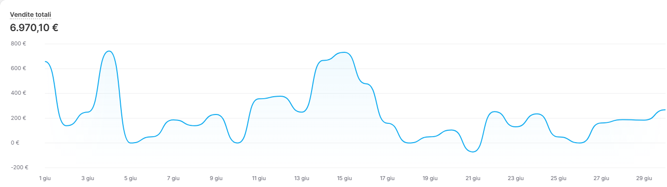Select the 11 giu date marker
667x187 pixels.
click(x=259, y=178)
